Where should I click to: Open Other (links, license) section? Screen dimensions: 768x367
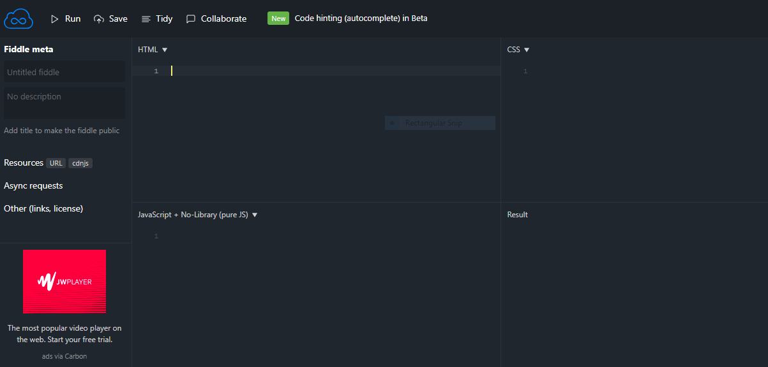tap(43, 208)
